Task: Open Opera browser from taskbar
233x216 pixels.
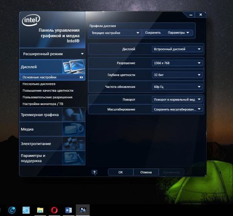Action: (x=54, y=210)
